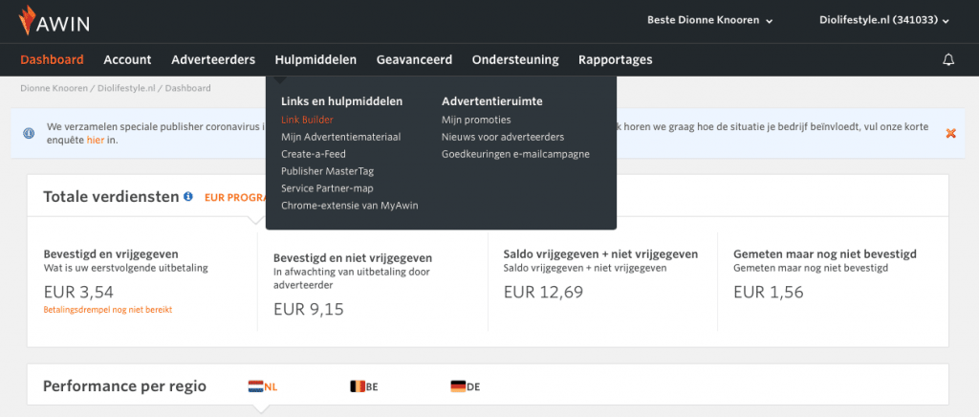Click the EUR 1,56 amount

[769, 292]
